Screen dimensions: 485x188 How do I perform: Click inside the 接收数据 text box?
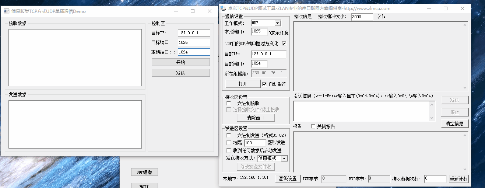pyautogui.click(x=75, y=58)
